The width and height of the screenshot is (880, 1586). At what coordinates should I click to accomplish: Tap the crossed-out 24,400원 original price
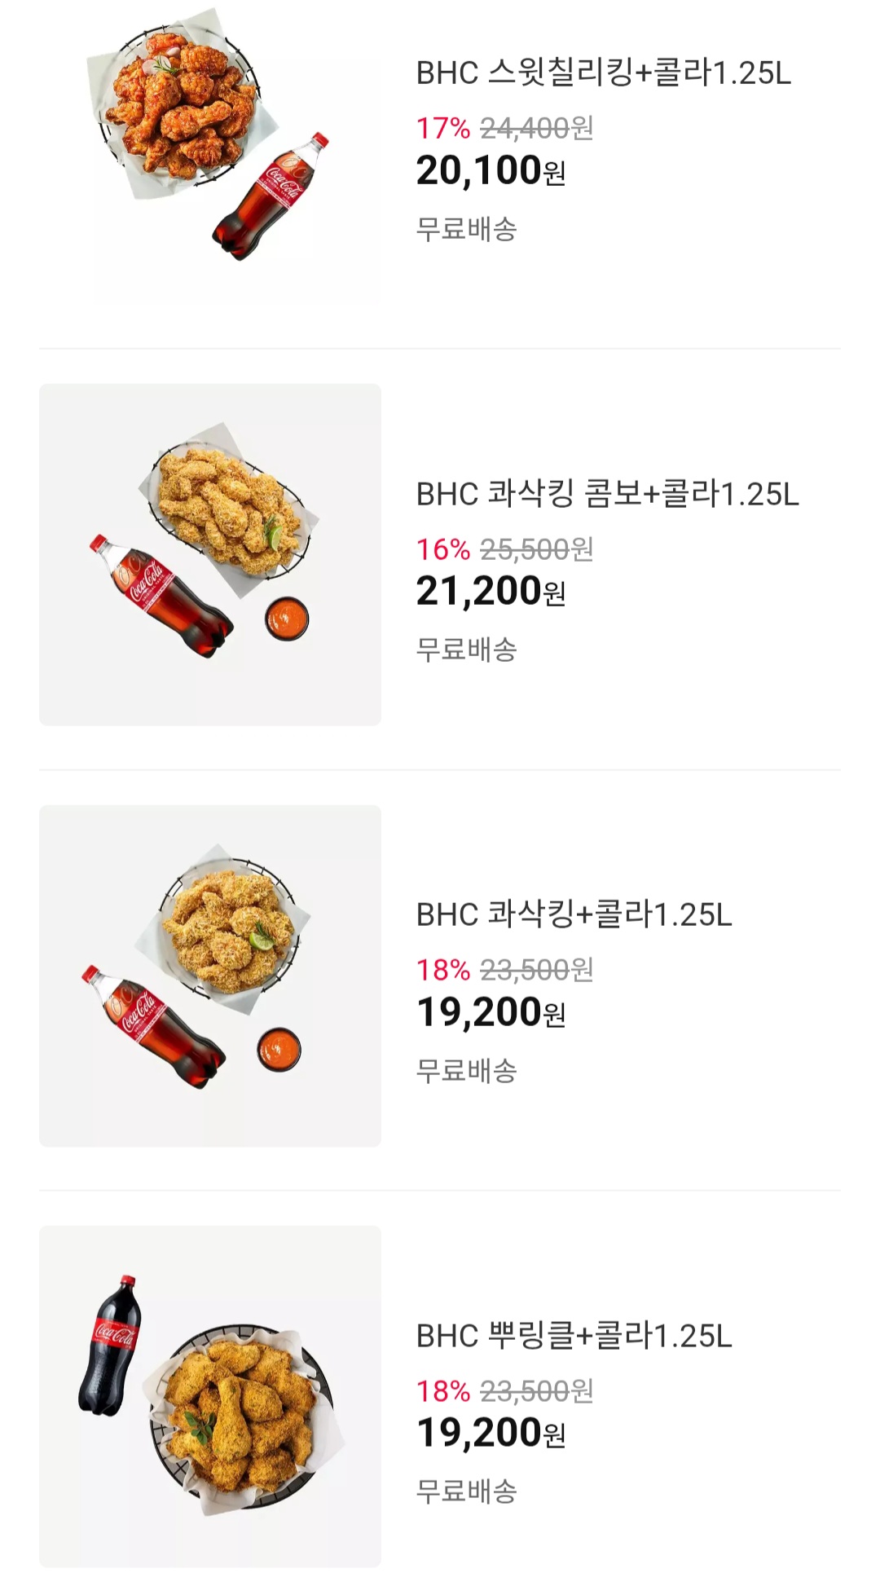pos(536,128)
